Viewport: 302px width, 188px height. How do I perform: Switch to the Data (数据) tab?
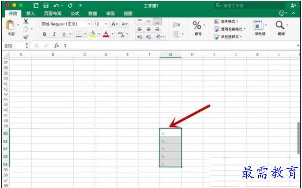(93, 13)
